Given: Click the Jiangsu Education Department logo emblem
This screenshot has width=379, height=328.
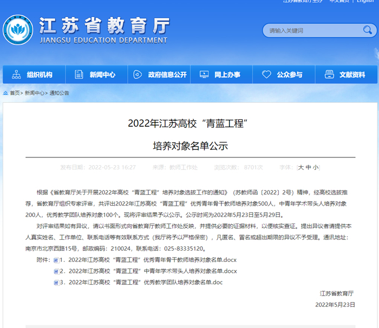Looking at the screenshot, I should (18, 30).
